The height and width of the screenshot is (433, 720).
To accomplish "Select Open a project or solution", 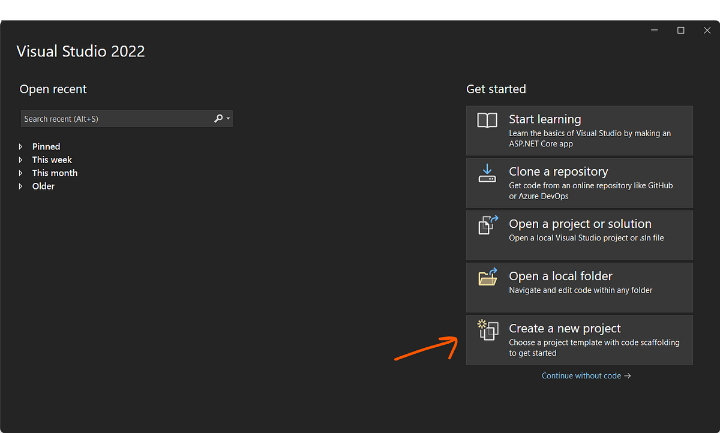I will click(579, 234).
